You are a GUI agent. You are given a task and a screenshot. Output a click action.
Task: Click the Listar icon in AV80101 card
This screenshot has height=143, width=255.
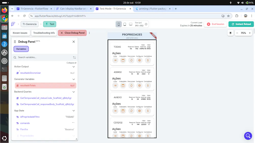(x=115, y=111)
